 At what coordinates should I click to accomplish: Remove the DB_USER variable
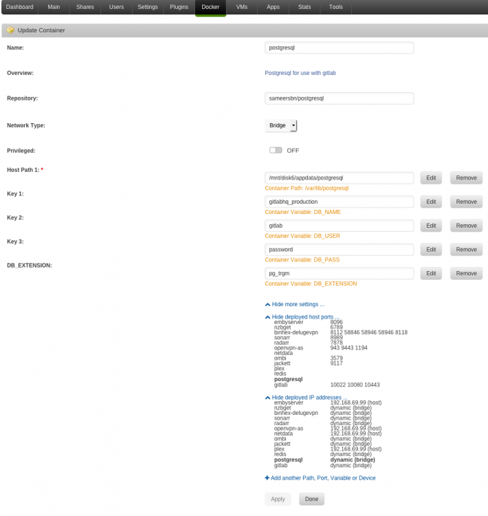point(466,226)
